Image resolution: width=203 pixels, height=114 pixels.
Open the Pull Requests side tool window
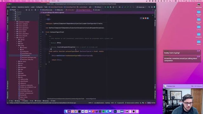8,37
